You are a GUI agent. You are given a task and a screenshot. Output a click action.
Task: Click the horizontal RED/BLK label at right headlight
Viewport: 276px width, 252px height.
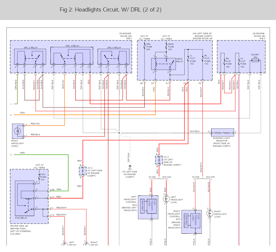35,135
